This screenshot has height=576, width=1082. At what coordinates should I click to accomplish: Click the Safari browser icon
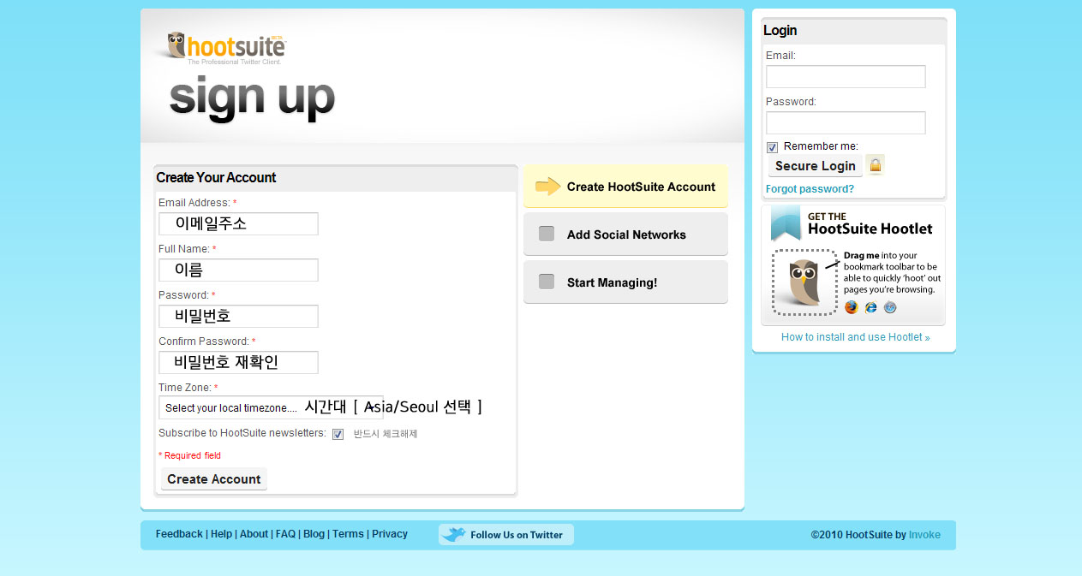click(890, 307)
